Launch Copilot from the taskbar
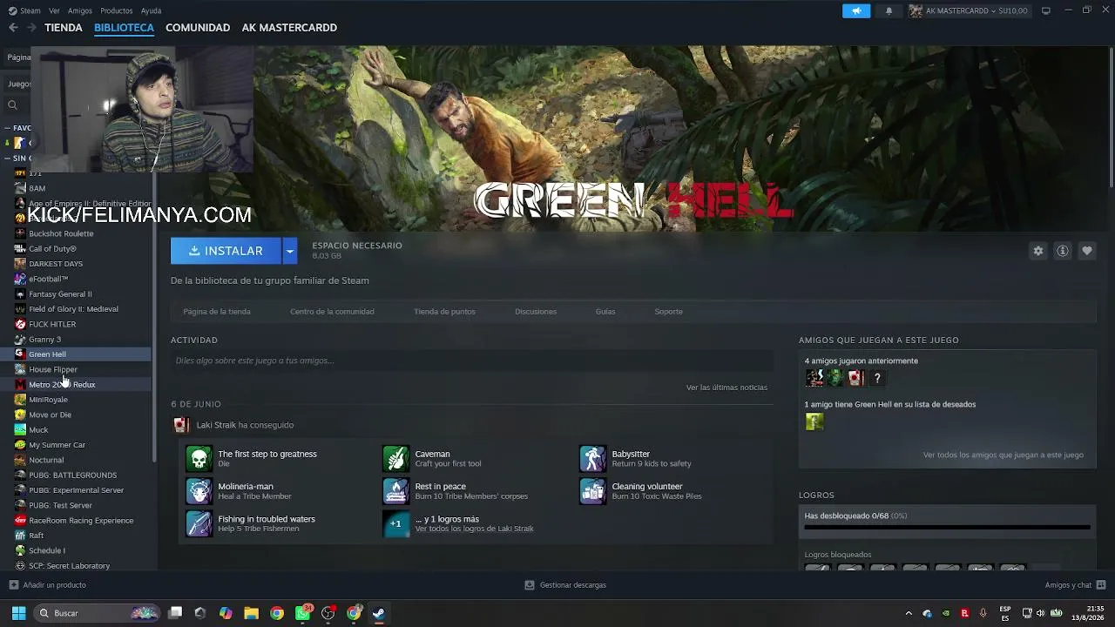 [x=226, y=613]
